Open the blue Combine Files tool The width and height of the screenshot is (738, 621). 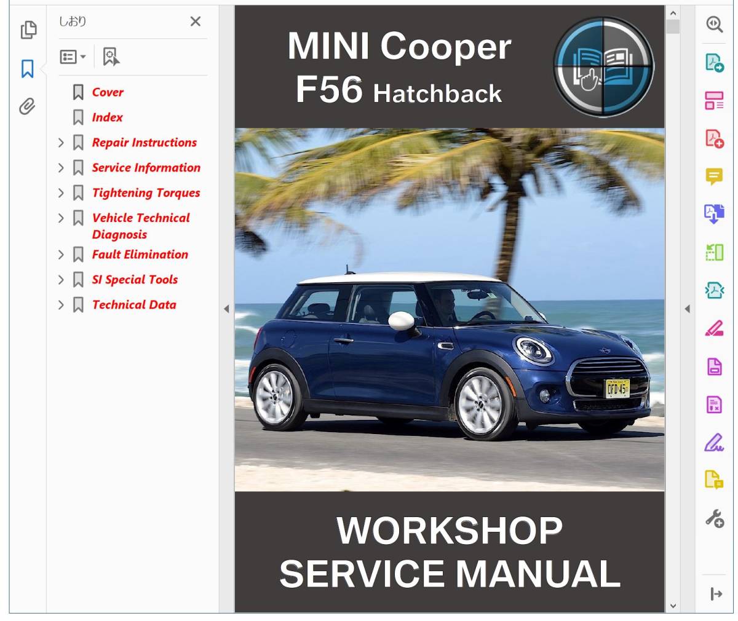[714, 214]
